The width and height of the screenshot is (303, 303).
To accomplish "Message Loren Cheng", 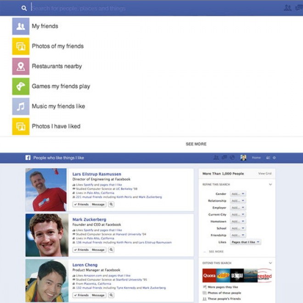I will 98,295.
